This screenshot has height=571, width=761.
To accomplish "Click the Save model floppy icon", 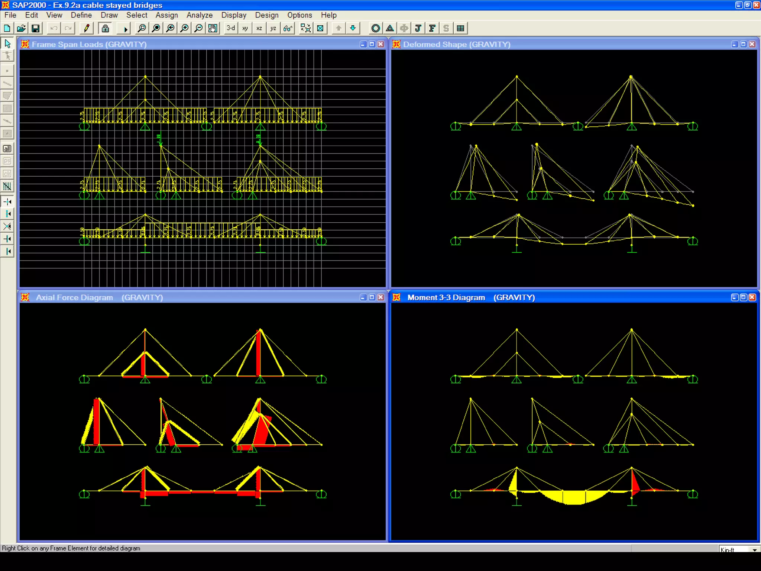I will pyautogui.click(x=36, y=29).
